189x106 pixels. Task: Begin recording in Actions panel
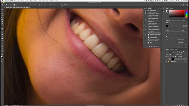(149, 46)
